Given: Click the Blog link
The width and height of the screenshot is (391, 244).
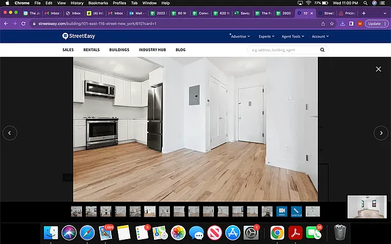Looking at the screenshot, I should point(181,49).
